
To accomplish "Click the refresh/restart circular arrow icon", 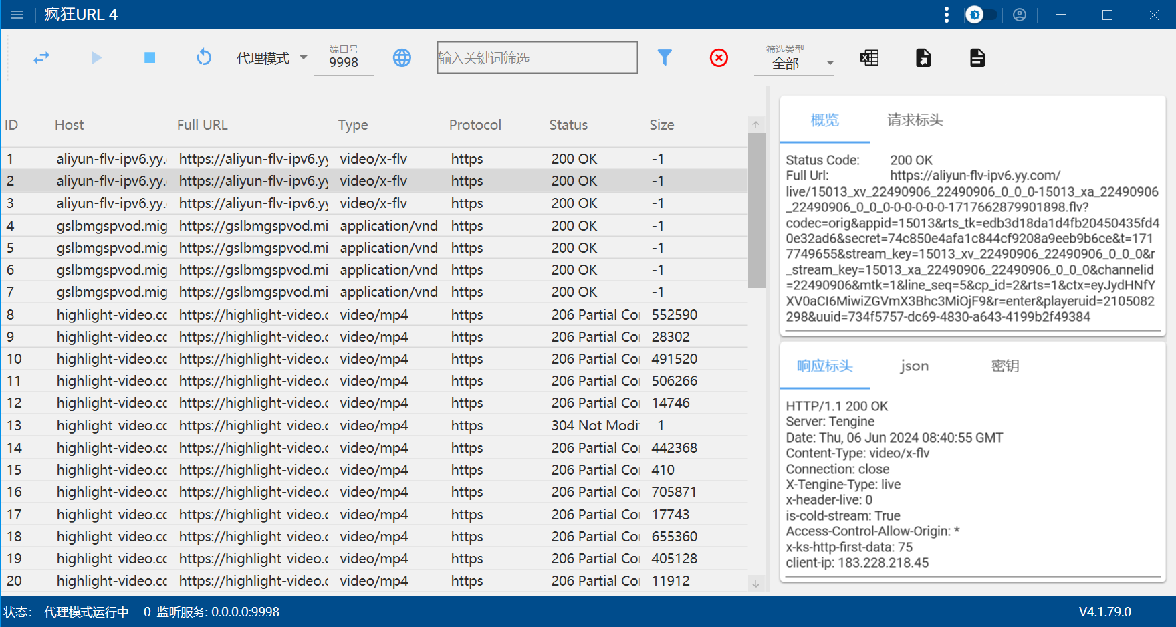I will click(204, 58).
